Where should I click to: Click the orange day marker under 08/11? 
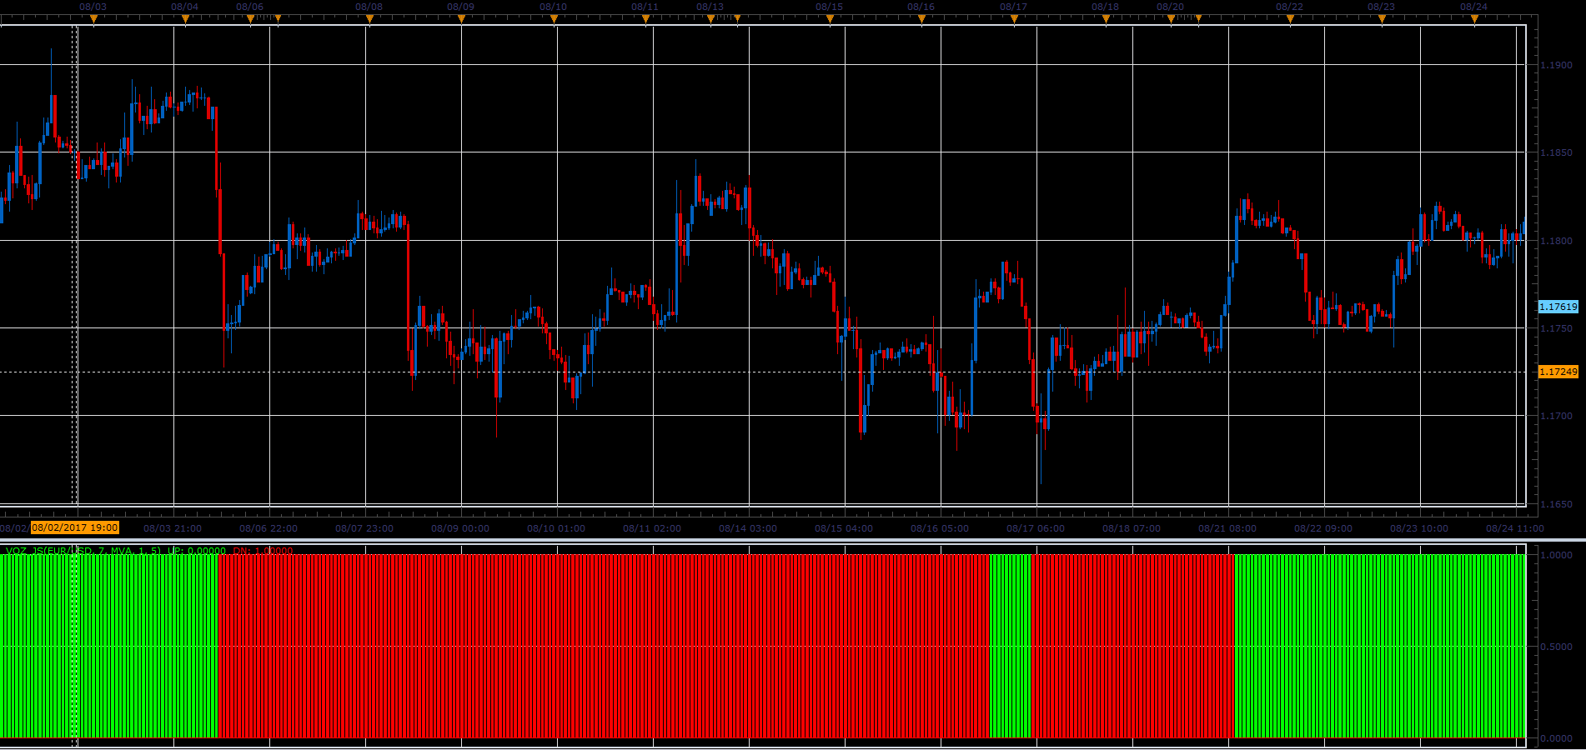(x=645, y=18)
